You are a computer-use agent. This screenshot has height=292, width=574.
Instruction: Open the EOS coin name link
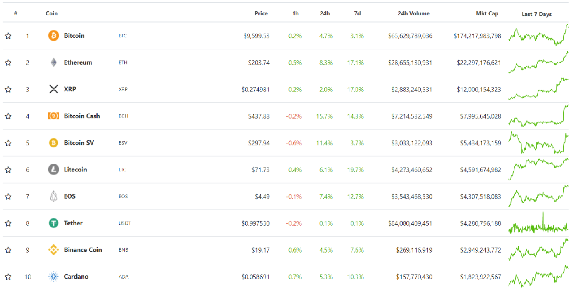[70, 196]
